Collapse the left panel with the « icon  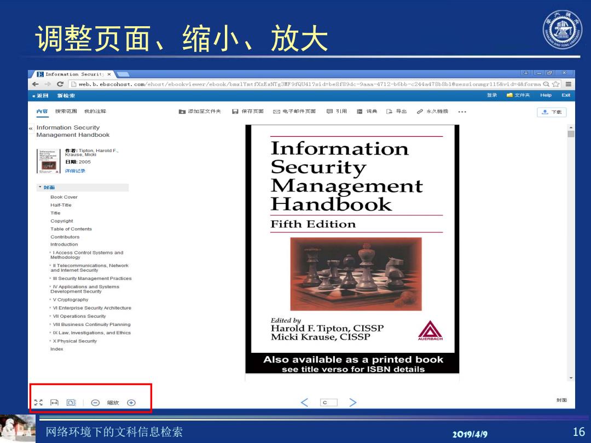pos(31,129)
